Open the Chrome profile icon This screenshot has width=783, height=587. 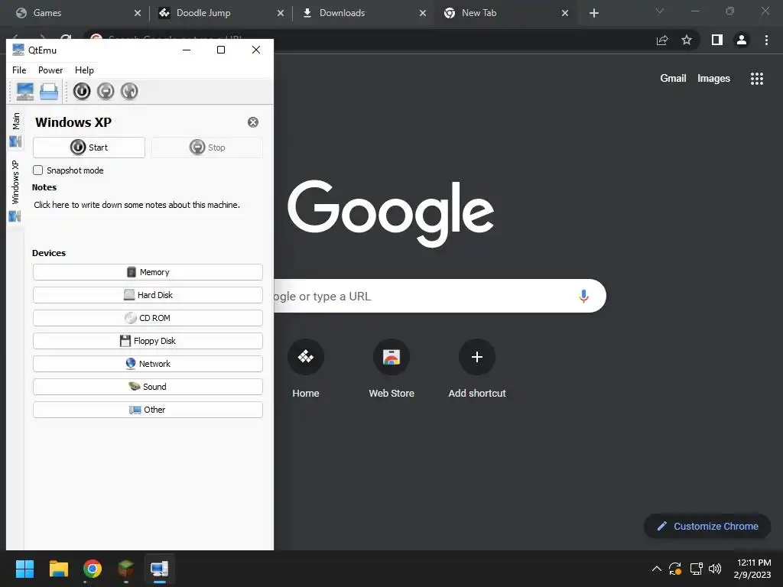(742, 40)
